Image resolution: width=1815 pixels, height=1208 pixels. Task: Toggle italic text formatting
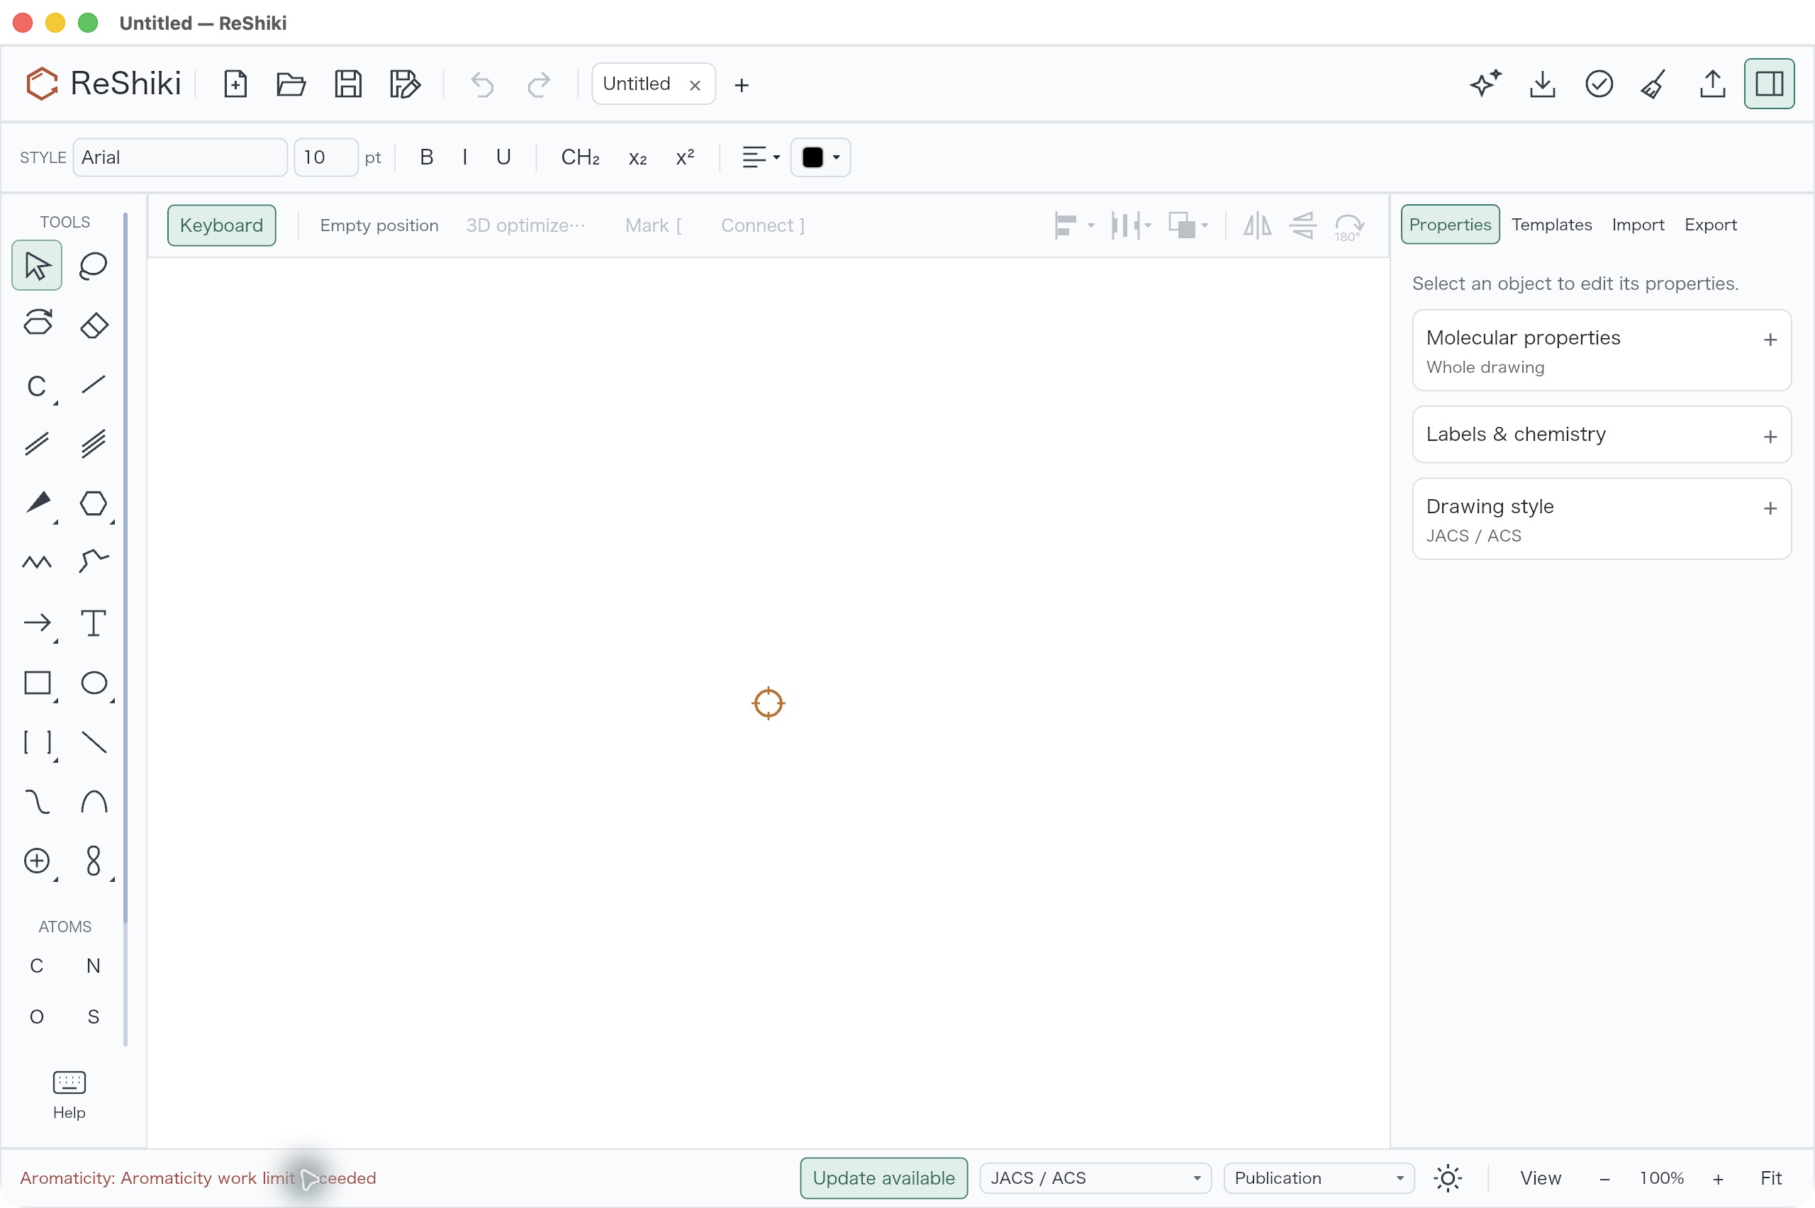point(464,157)
